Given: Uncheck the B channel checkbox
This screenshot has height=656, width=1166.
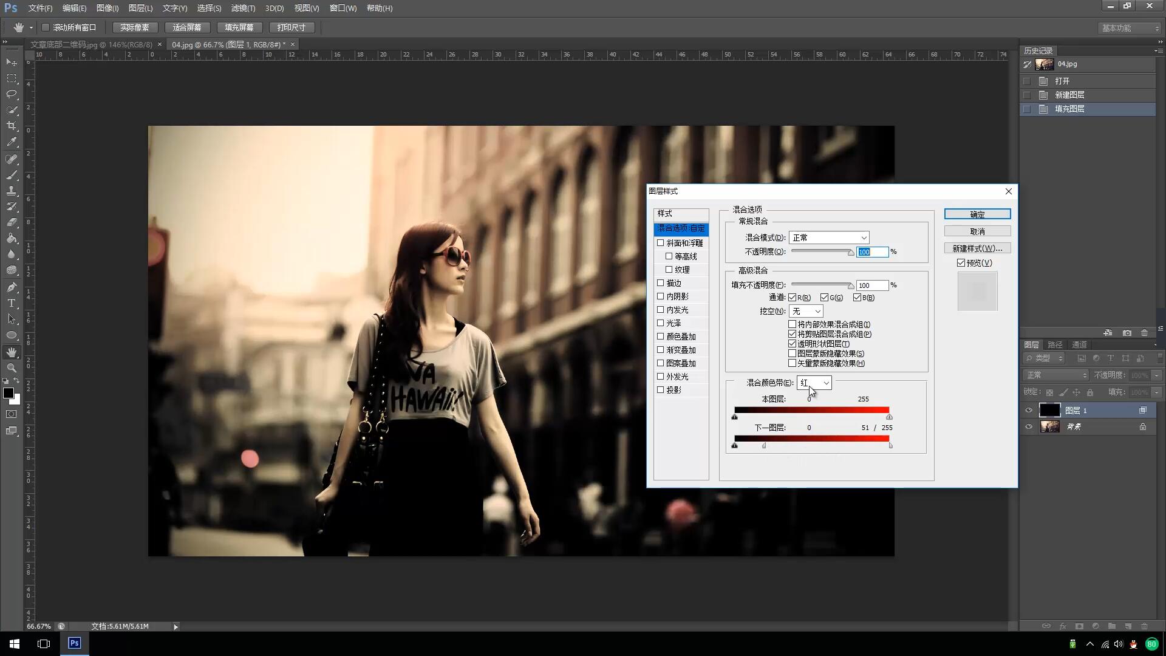Looking at the screenshot, I should [857, 298].
